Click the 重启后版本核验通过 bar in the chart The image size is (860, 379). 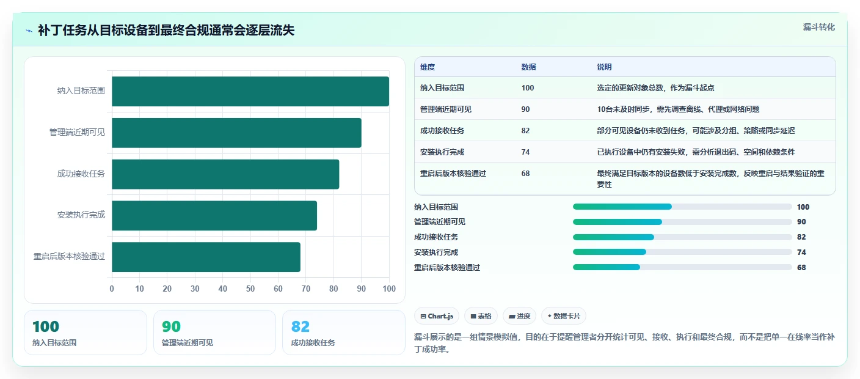pos(206,257)
